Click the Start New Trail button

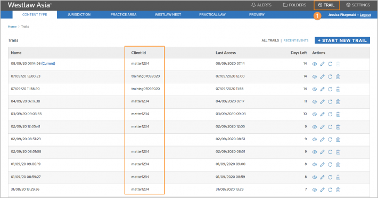pos(342,40)
